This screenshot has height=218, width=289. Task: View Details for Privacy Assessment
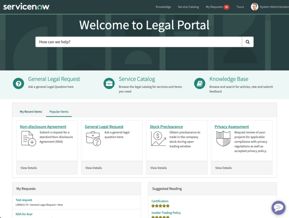coord(223,168)
